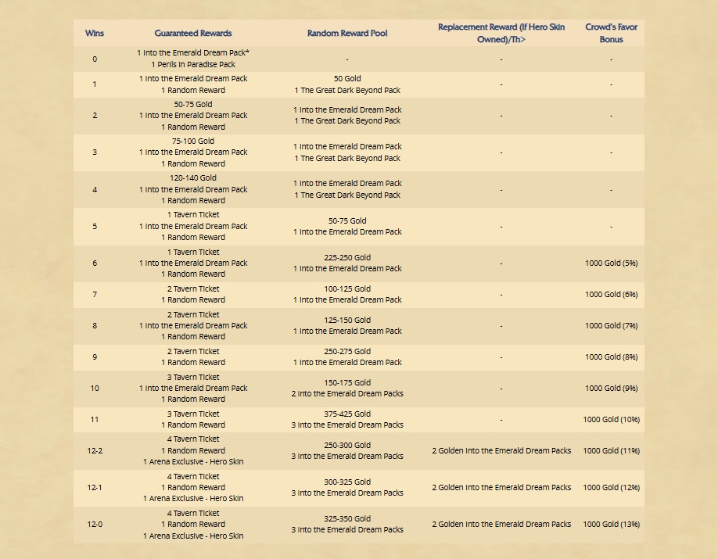This screenshot has width=718, height=559.
Task: Select the Crowd's Favor Bonus header
Action: (x=611, y=33)
